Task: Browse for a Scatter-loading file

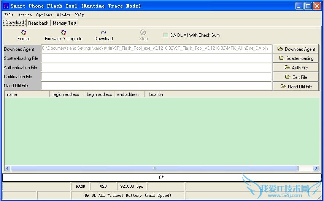Action: tap(295, 58)
